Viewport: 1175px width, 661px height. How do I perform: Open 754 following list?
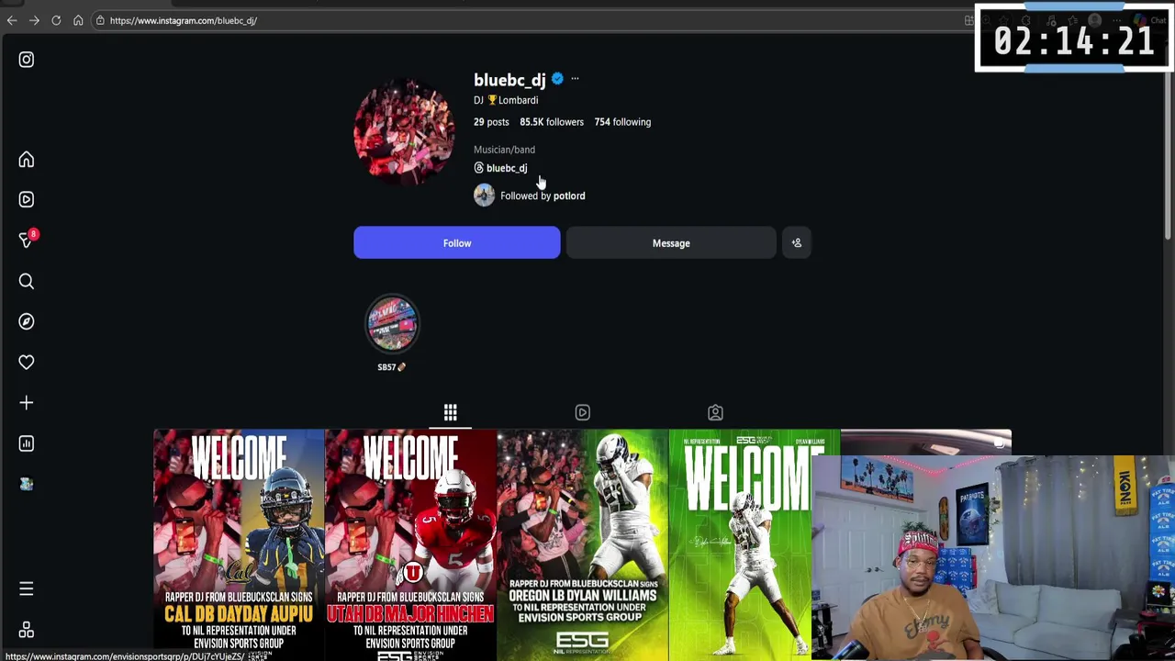pyautogui.click(x=622, y=122)
